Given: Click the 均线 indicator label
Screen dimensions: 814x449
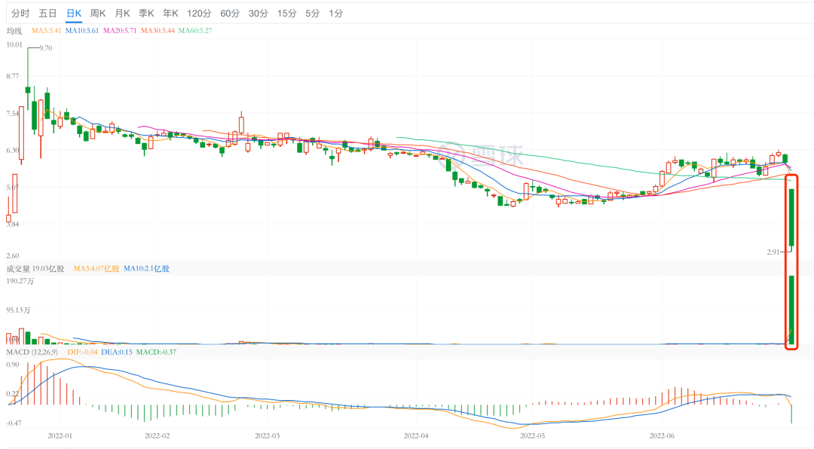Looking at the screenshot, I should [14, 31].
